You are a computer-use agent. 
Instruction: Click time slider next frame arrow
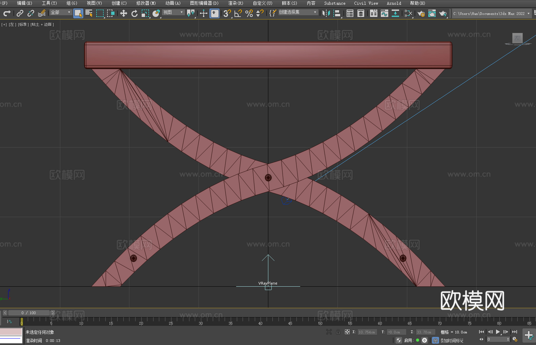tap(53, 313)
